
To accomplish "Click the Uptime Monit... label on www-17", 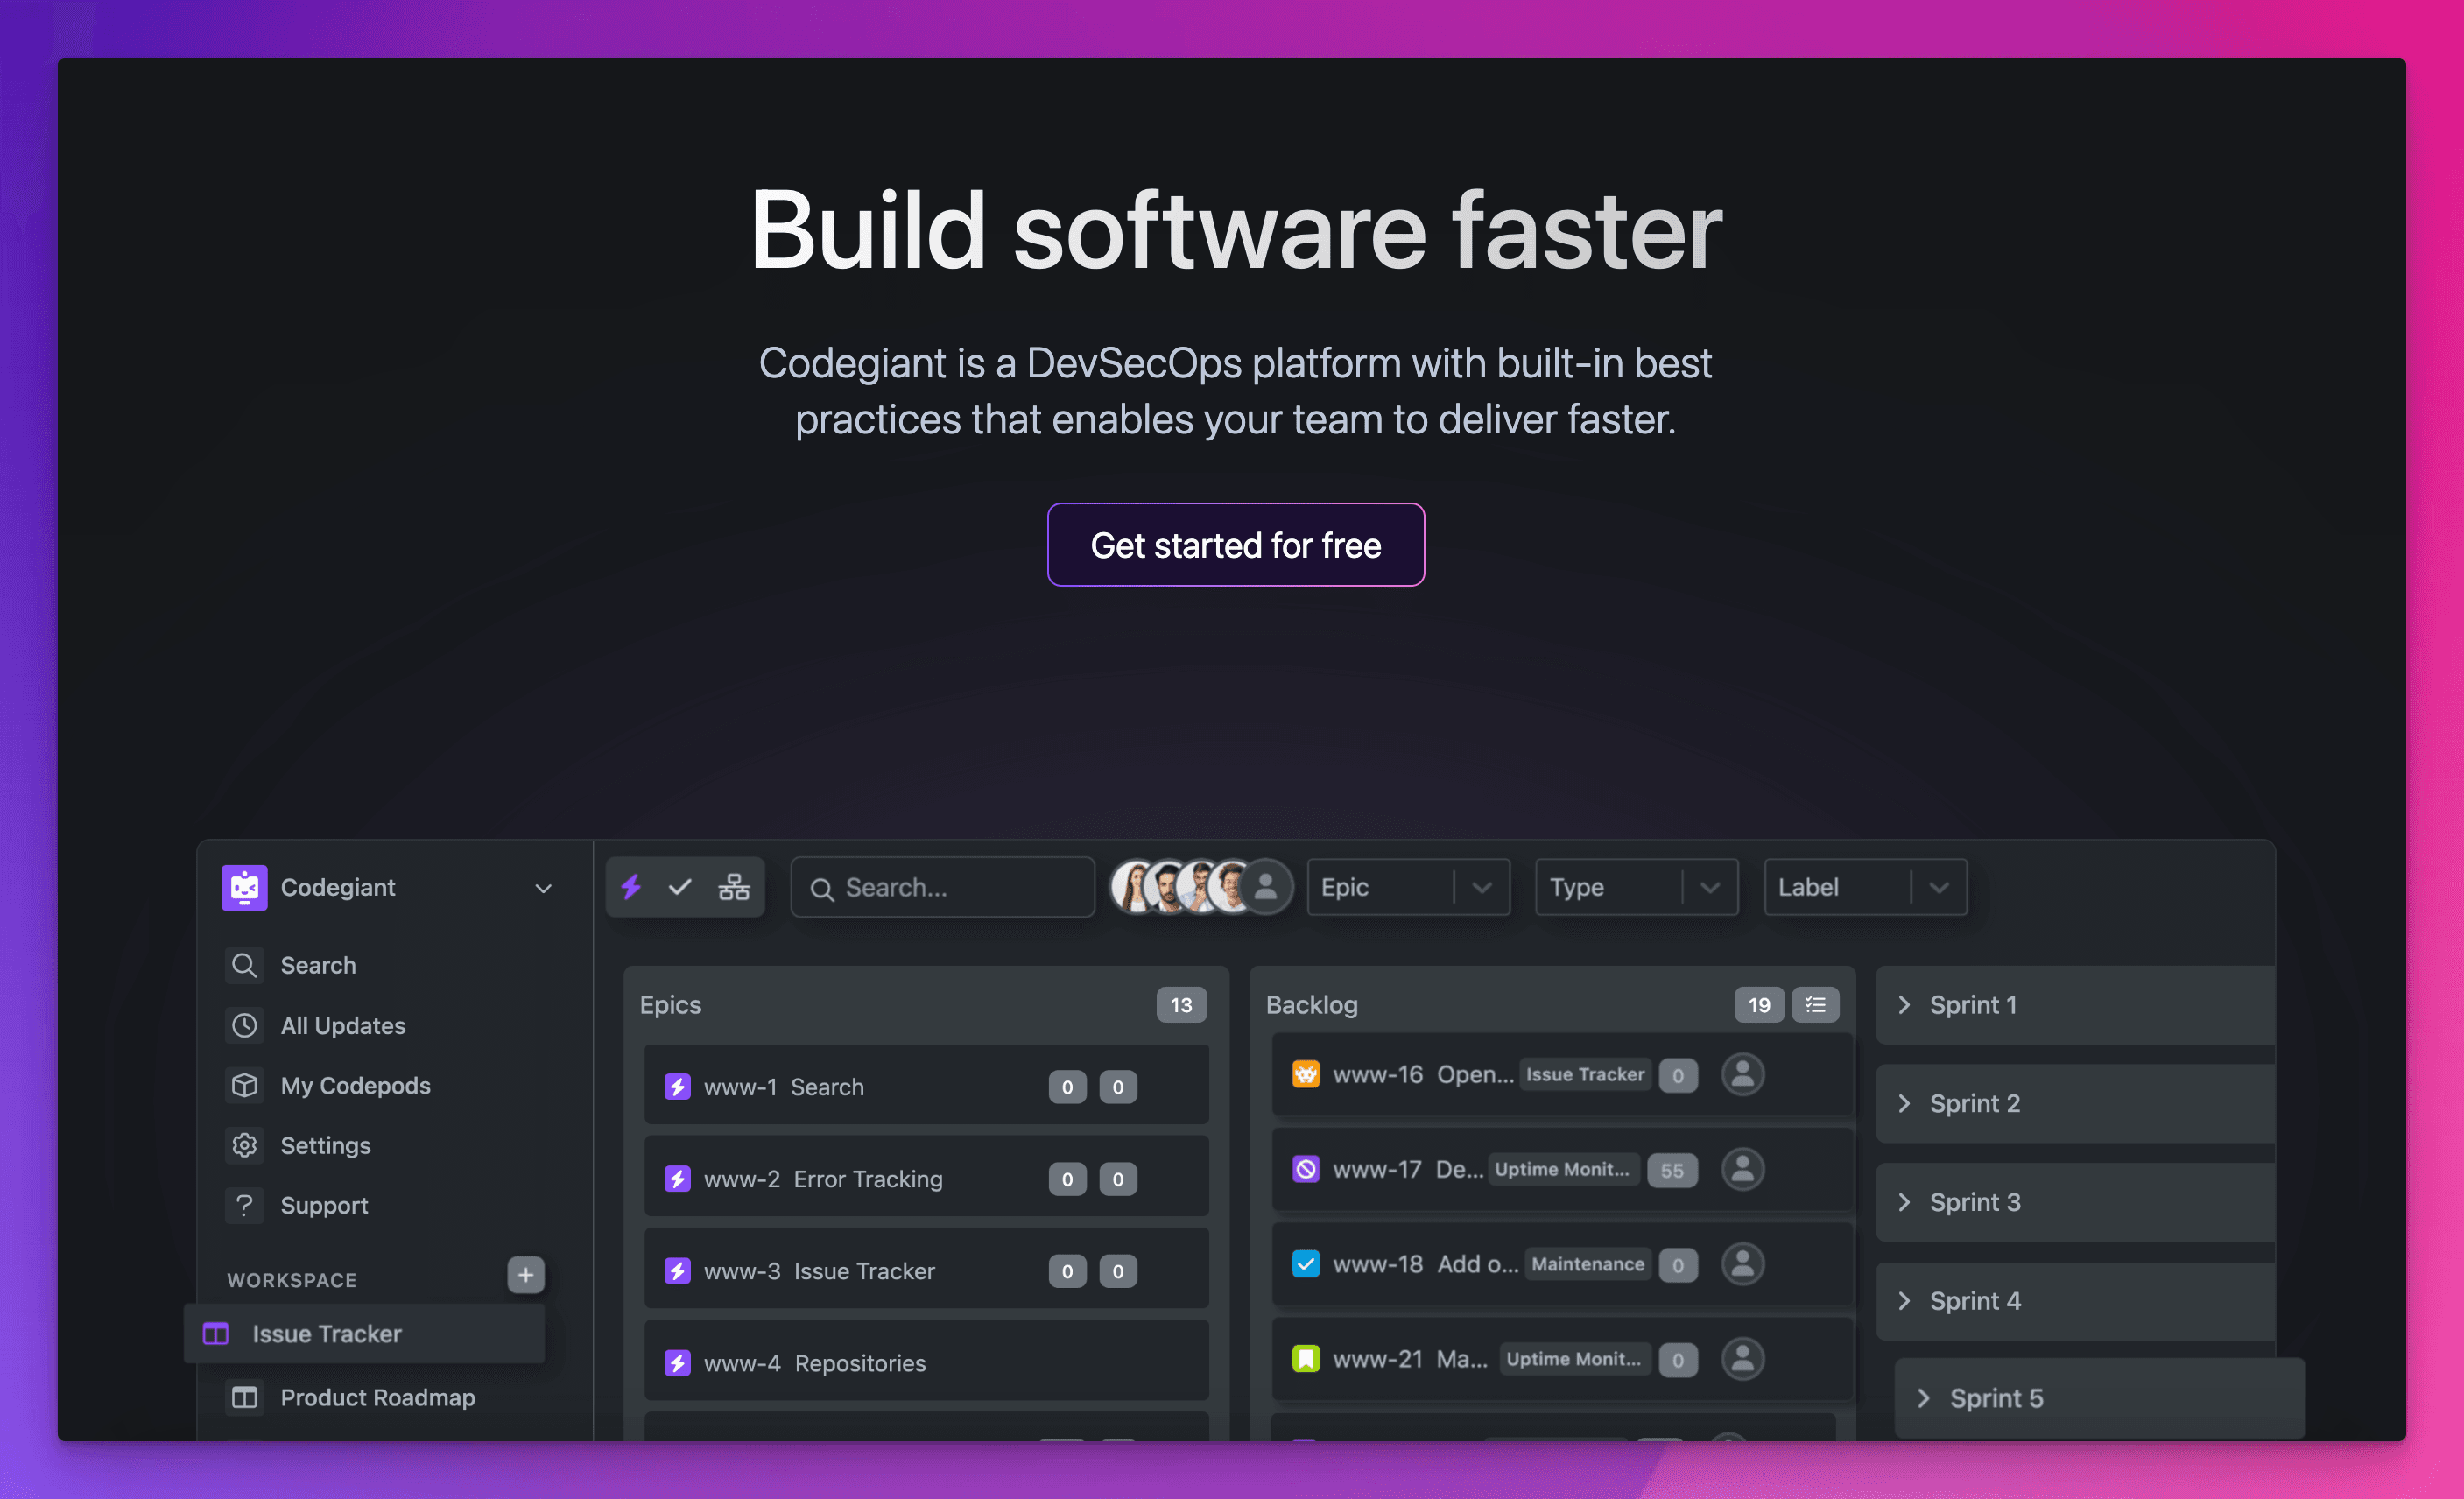I will click(x=1562, y=1169).
